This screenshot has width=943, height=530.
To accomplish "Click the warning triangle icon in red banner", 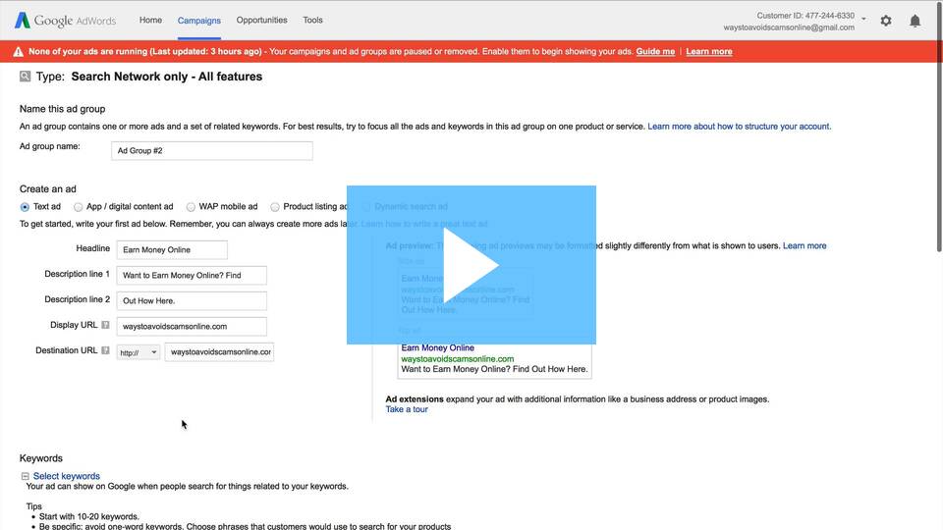I will (18, 52).
